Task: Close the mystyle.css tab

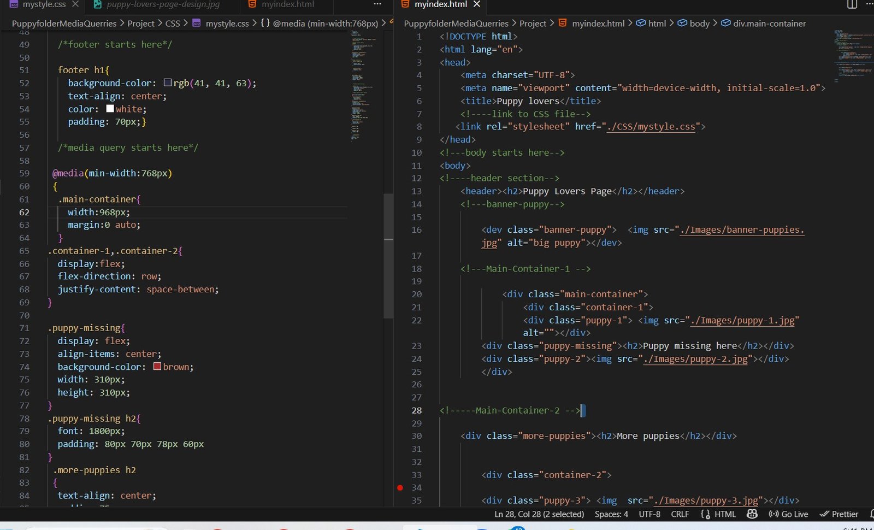Action: click(75, 4)
